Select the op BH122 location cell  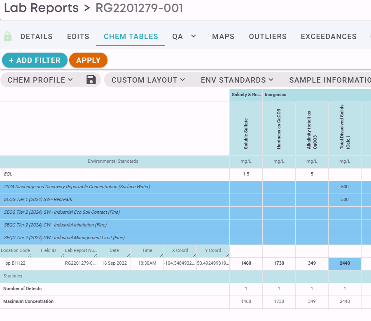point(16,263)
